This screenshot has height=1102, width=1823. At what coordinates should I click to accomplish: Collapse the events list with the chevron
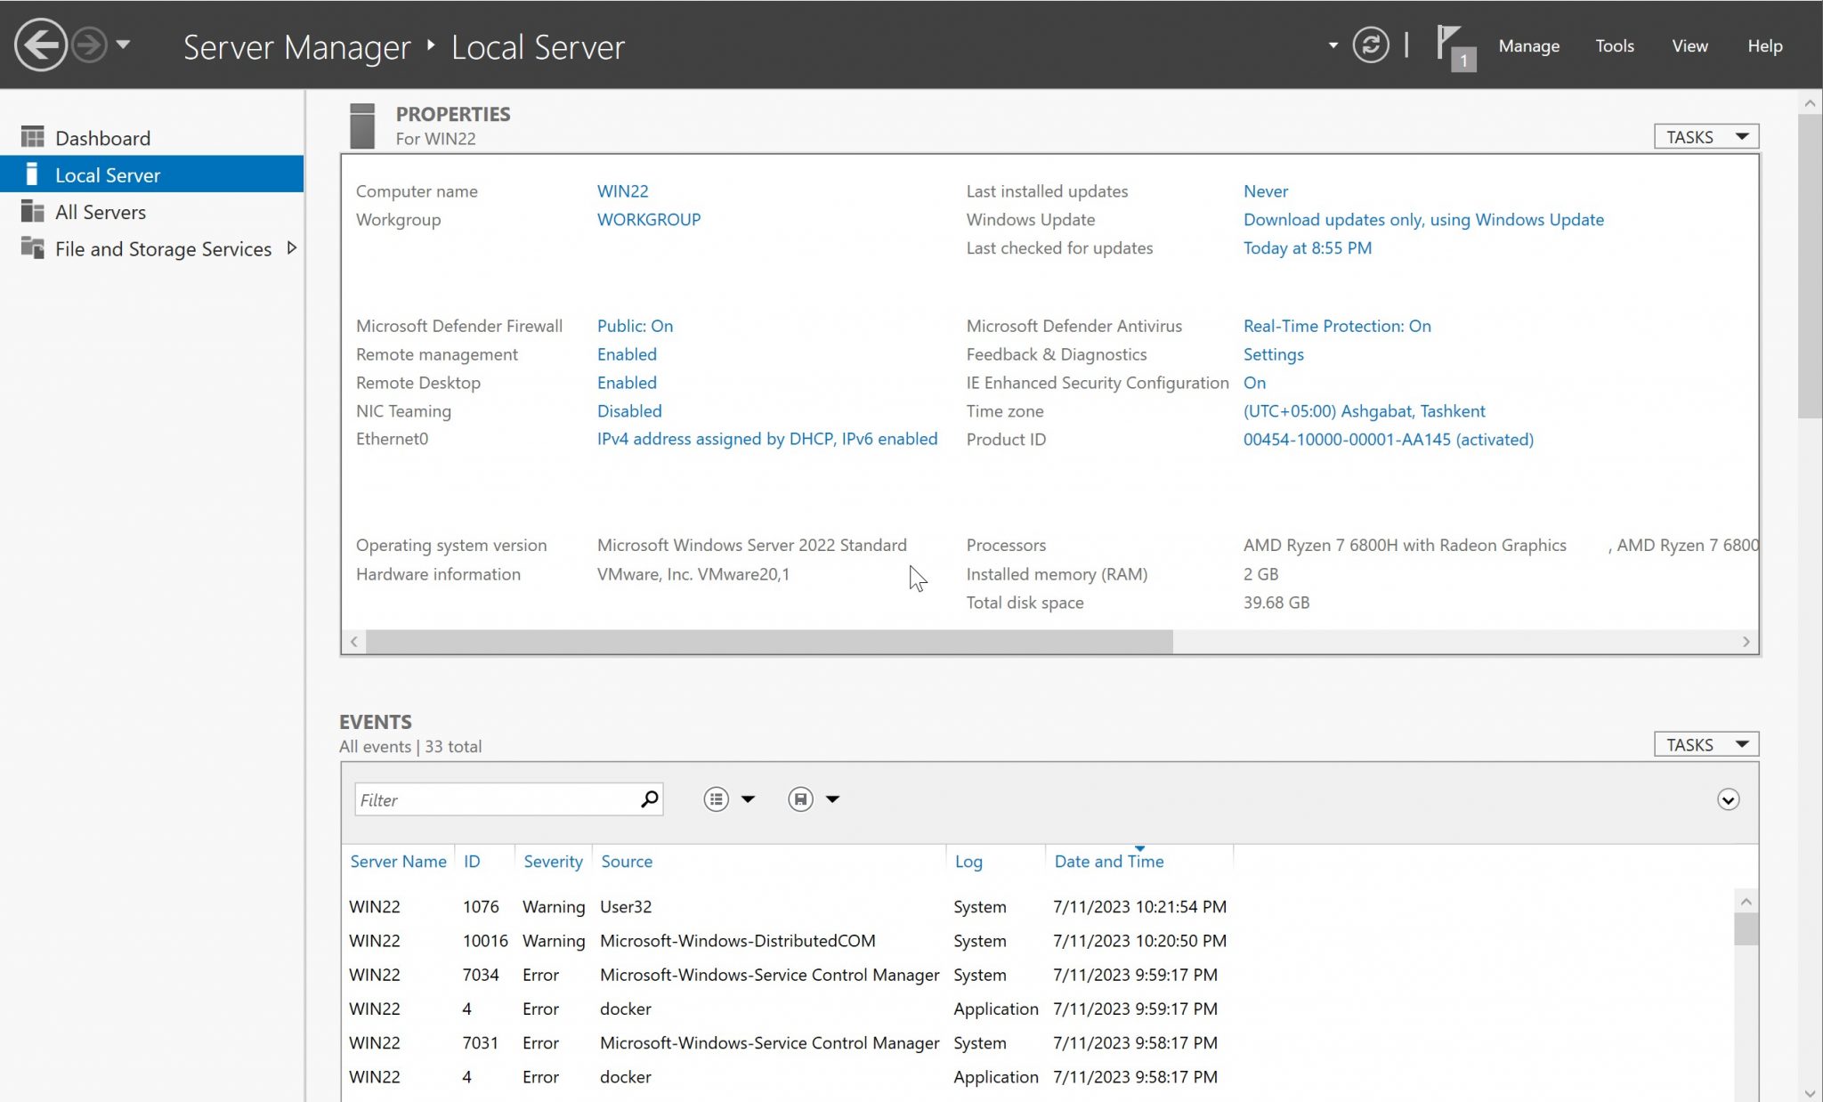(x=1728, y=799)
